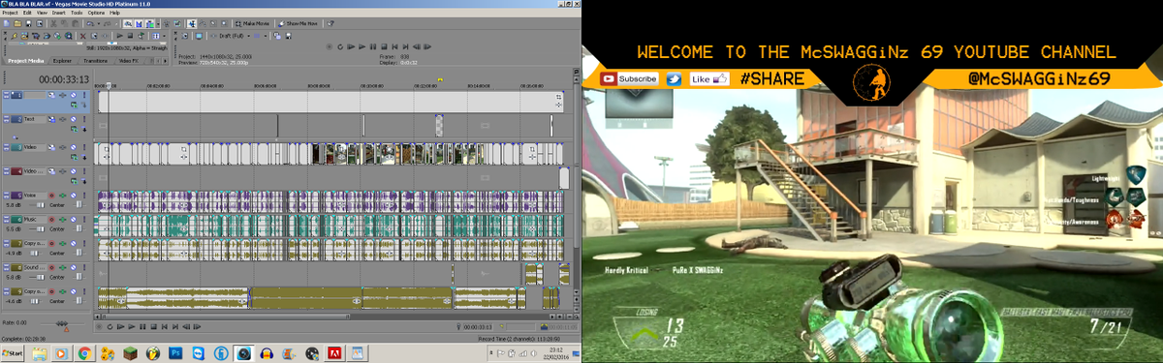Solo the Music audio track
The image size is (1163, 363).
[x=84, y=219]
